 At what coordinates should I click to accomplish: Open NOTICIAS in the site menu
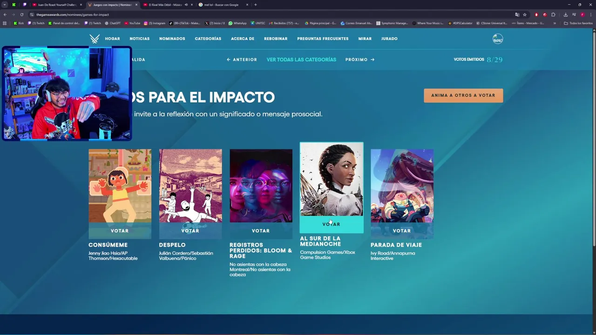click(140, 39)
